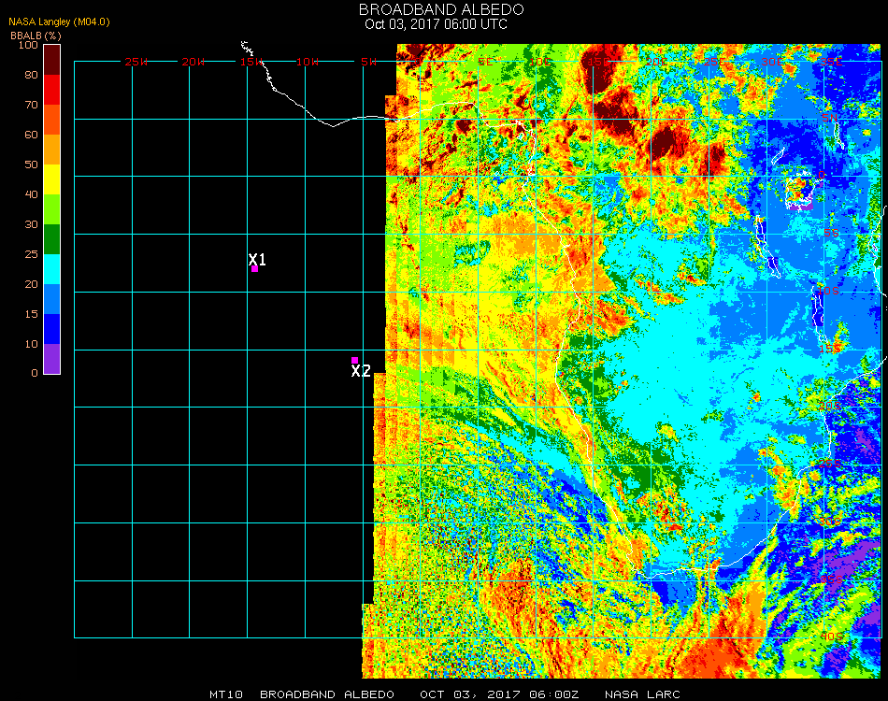Click the magenta X1 marker square
The height and width of the screenshot is (701, 888).
click(255, 269)
